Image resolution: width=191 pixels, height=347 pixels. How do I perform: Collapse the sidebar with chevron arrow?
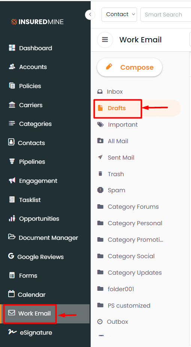(x=90, y=15)
